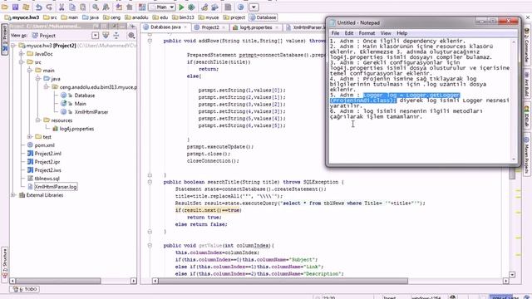Click the Copy icon in toolbar
Viewport: 532px width, 299px height.
[72, 7]
